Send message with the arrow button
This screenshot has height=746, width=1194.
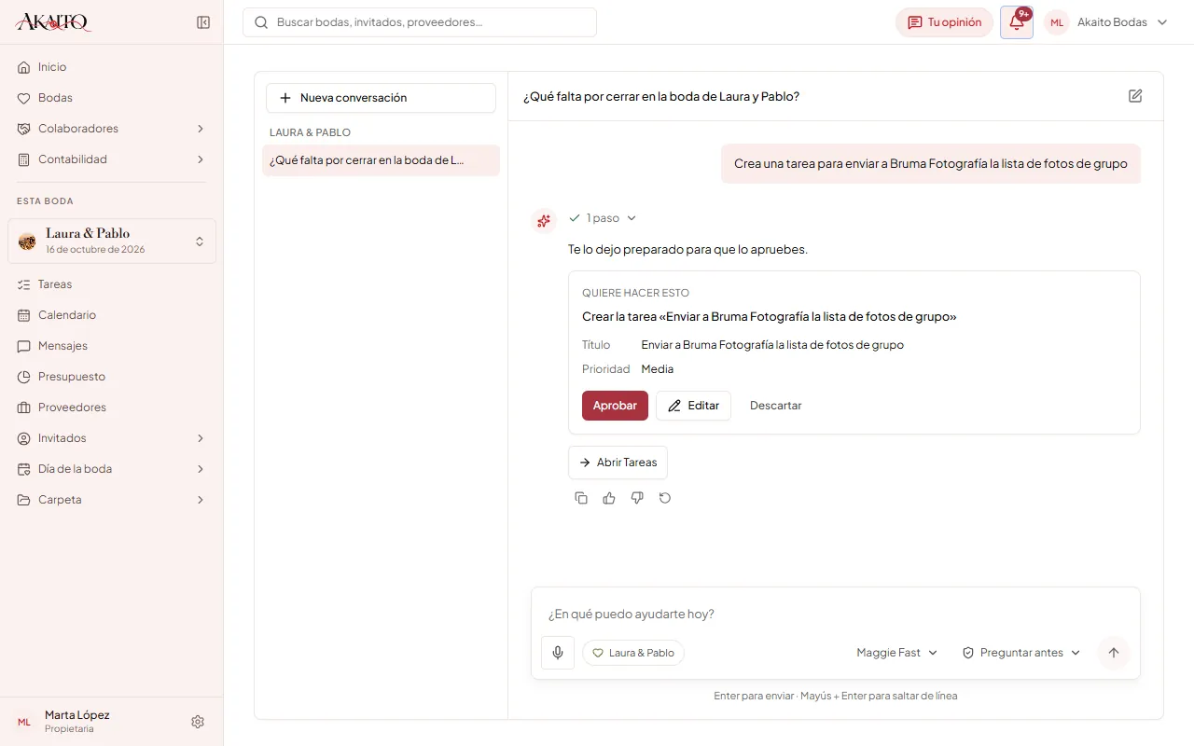pos(1113,653)
